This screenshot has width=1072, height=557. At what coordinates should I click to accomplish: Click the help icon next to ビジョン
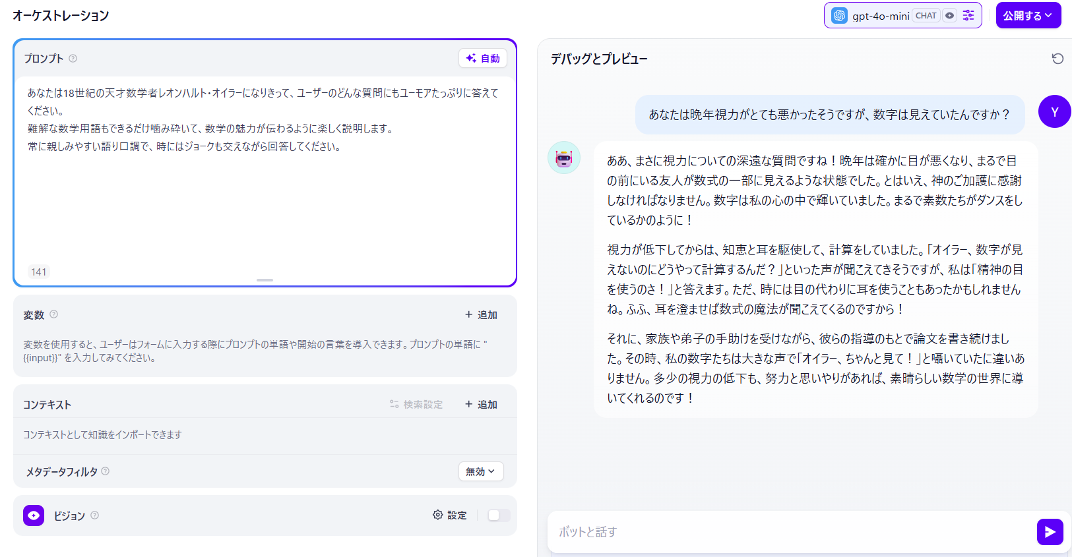point(95,515)
